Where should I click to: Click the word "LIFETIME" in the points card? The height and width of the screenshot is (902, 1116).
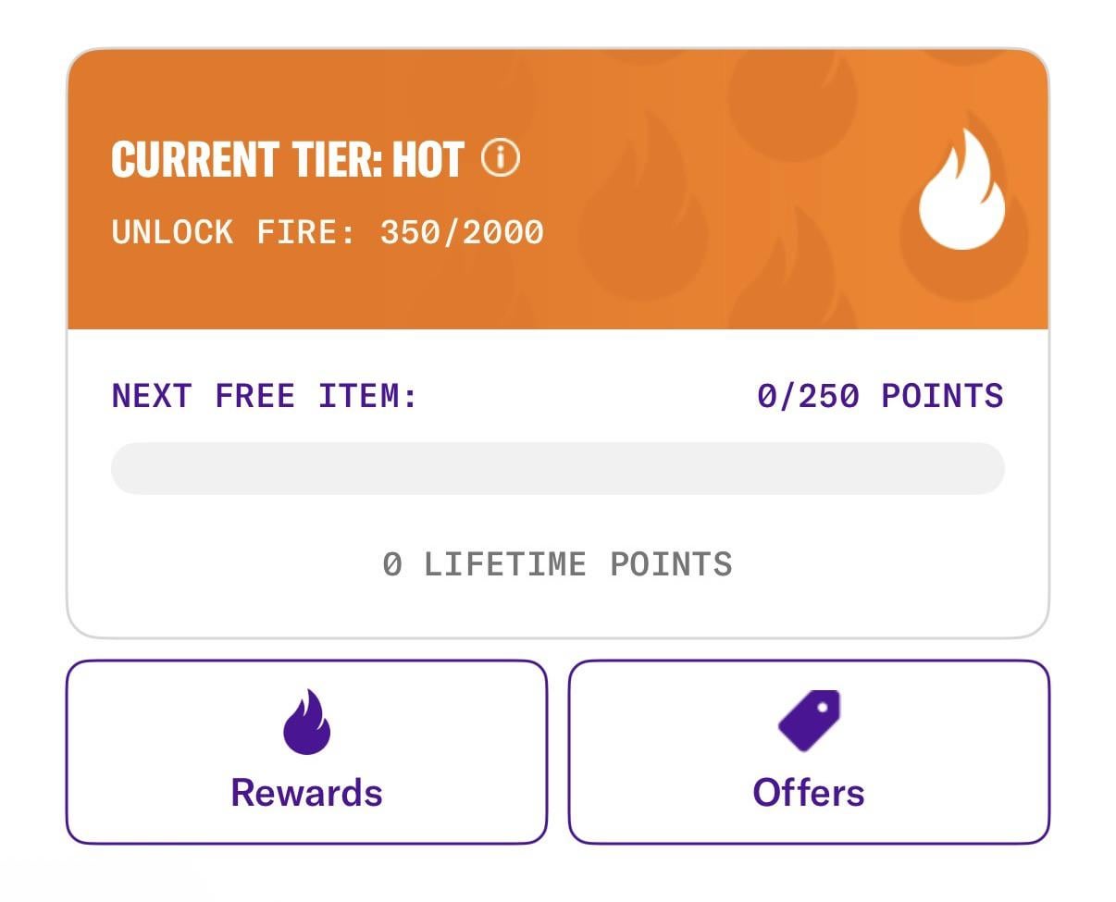(505, 564)
